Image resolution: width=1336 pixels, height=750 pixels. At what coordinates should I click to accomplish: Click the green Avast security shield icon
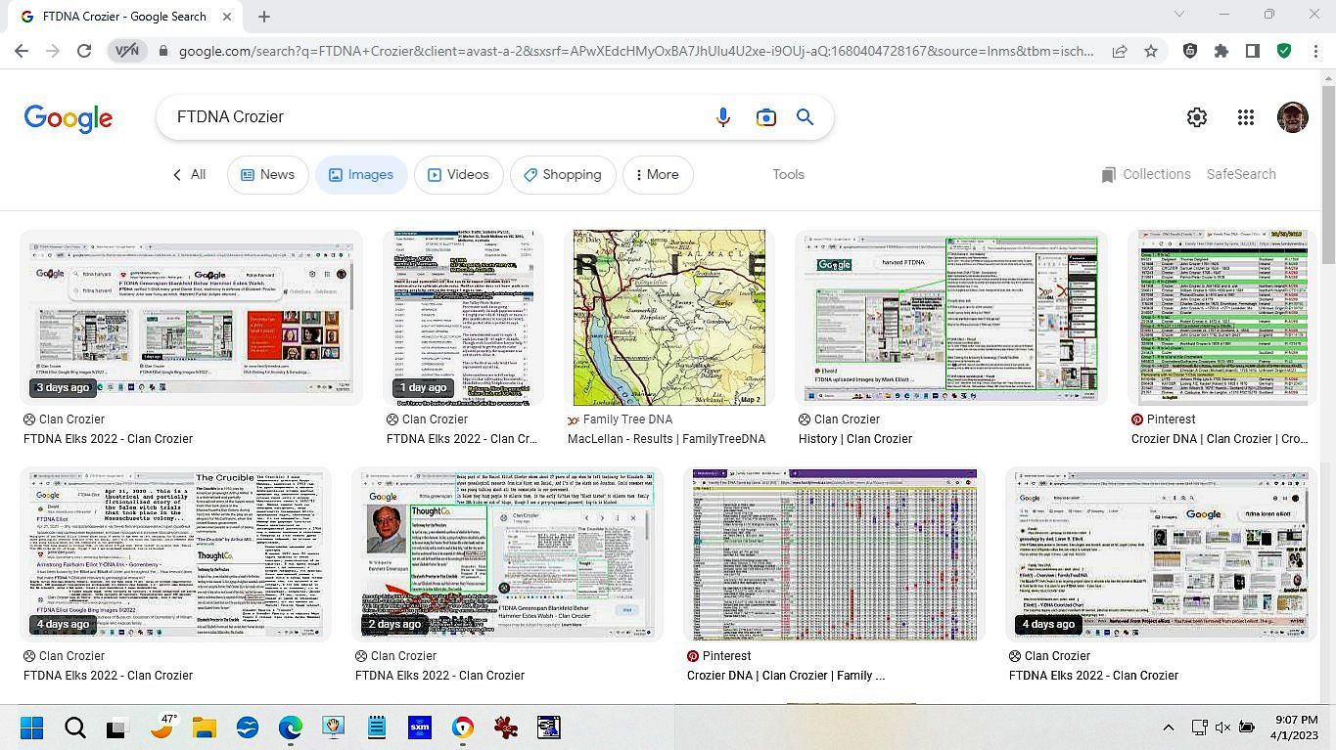pyautogui.click(x=1284, y=51)
